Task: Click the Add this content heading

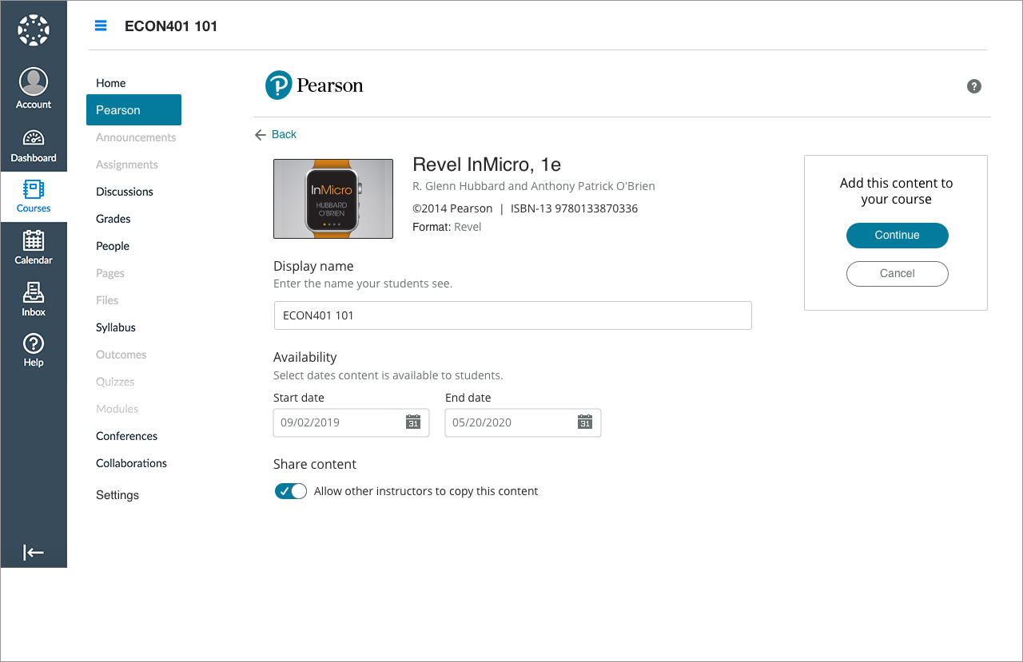Action: point(896,191)
